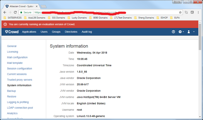Click the Date value Wednesday, 04 Apr 2018
The width and height of the screenshot is (203, 120).
point(92,53)
